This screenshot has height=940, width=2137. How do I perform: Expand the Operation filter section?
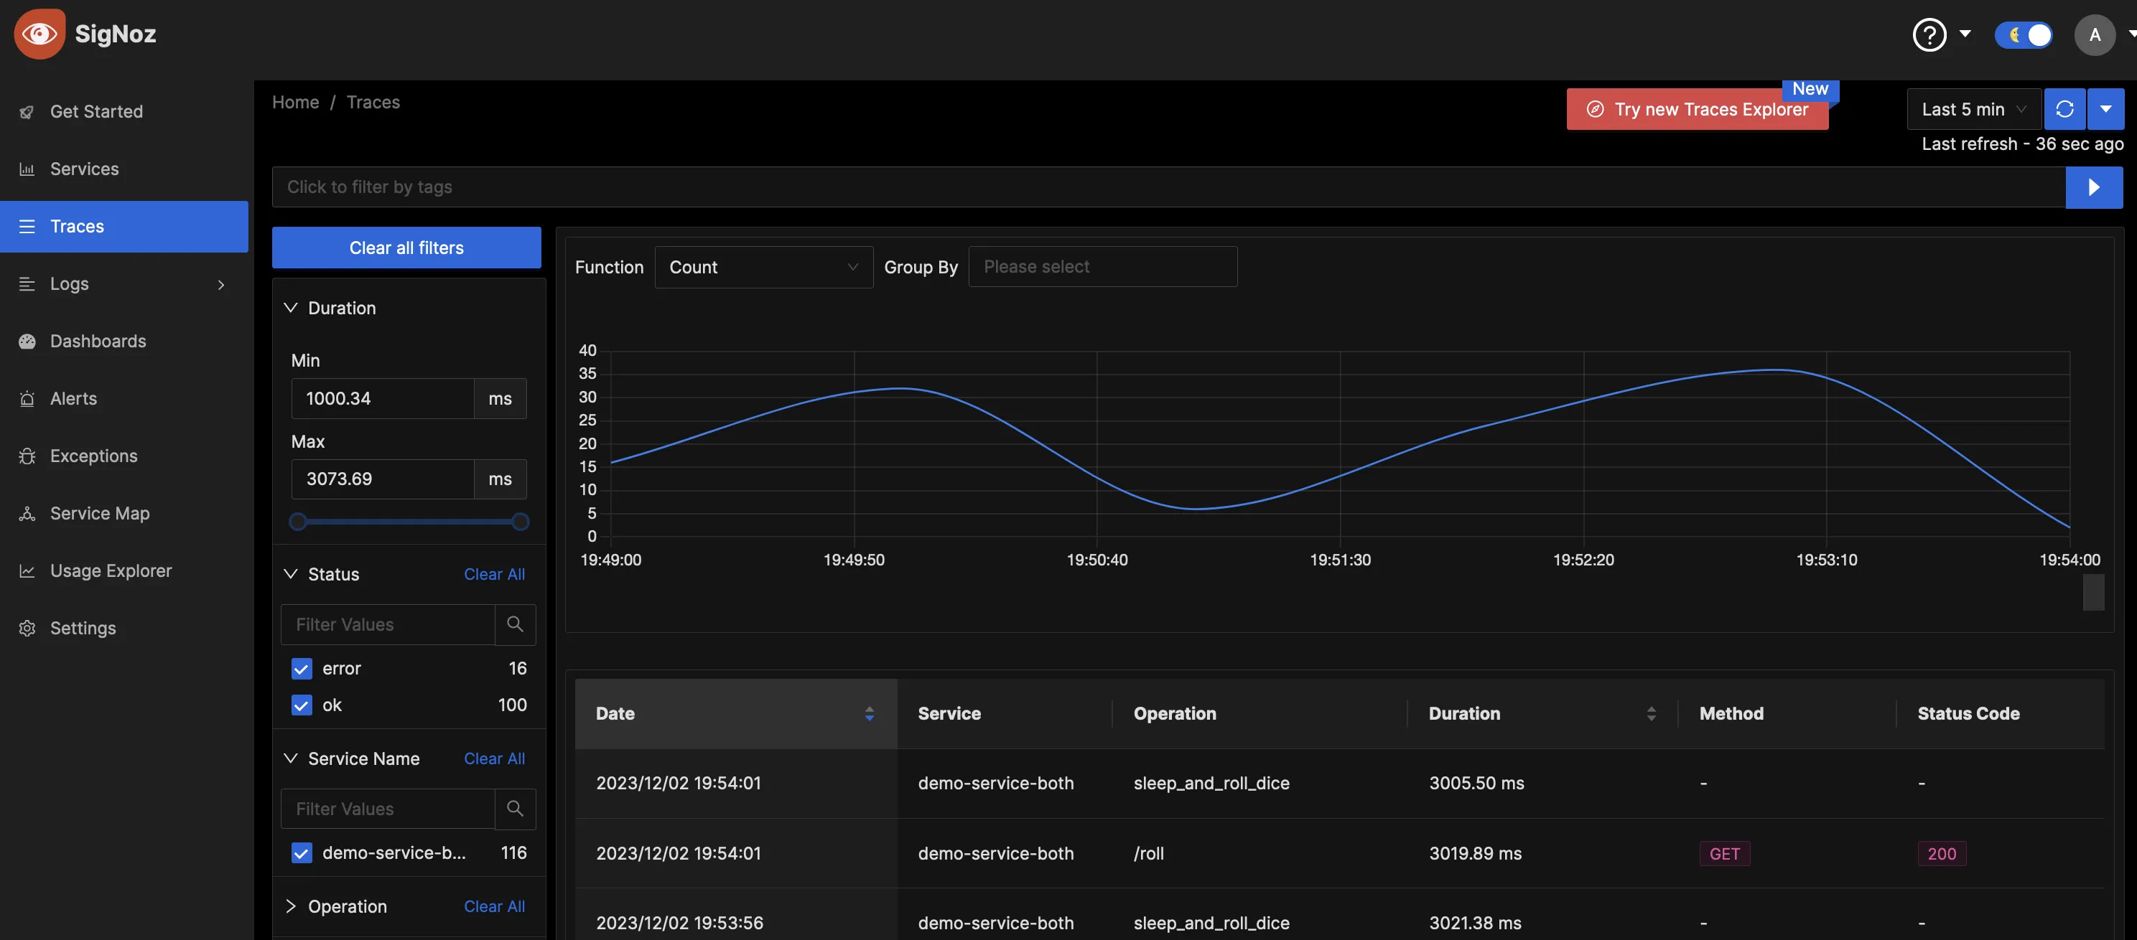[290, 906]
